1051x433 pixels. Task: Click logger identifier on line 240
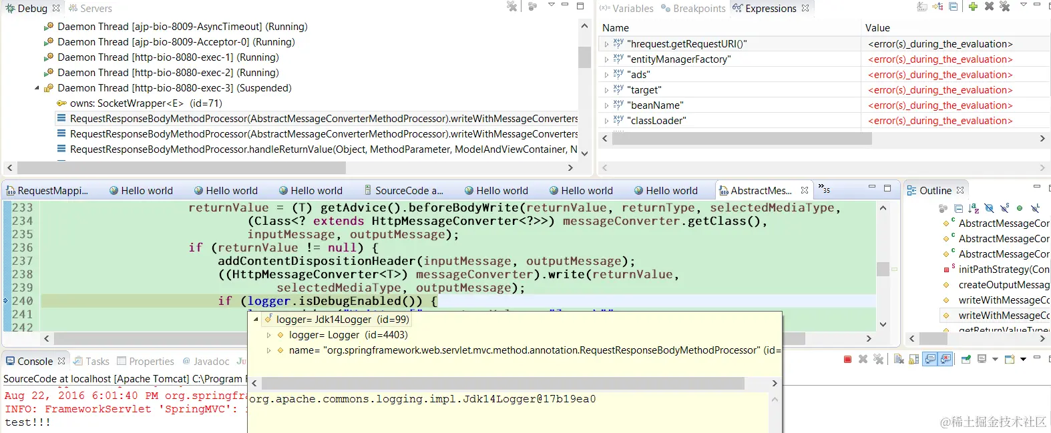(x=268, y=301)
